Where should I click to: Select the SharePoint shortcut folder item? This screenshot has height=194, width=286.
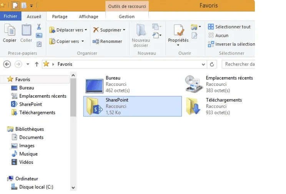pos(132,106)
